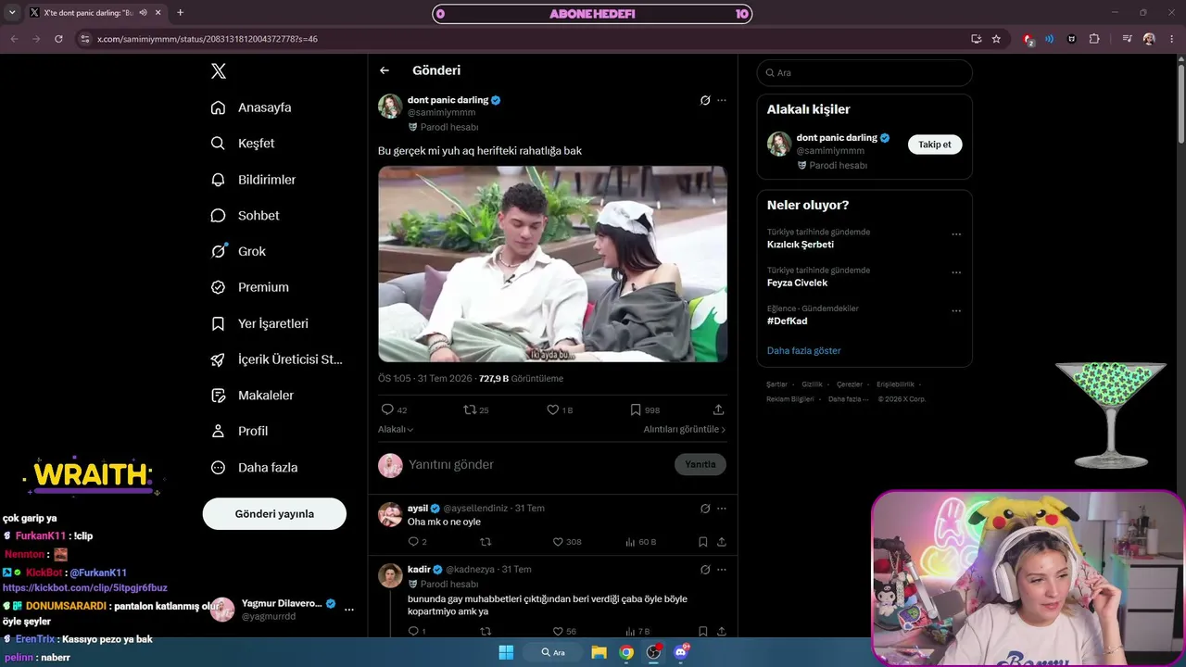The image size is (1186, 667).
Task: Ask Grok about the main post
Action: (x=705, y=100)
